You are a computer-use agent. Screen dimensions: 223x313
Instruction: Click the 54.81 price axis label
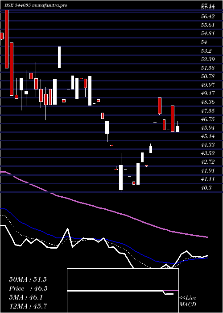click(x=208, y=34)
